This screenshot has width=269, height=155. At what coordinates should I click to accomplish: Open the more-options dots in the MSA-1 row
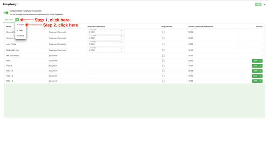click(261, 66)
